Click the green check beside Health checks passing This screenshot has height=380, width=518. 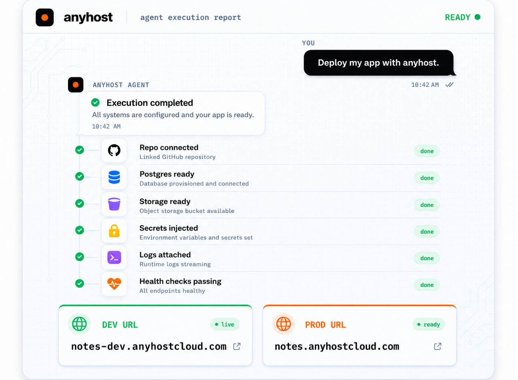tap(80, 283)
